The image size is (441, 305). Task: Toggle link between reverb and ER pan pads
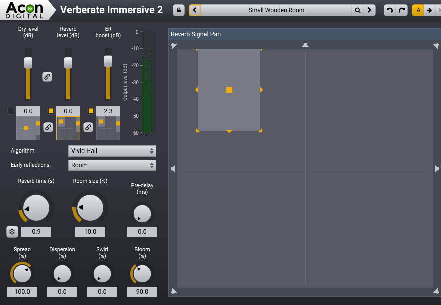88,127
